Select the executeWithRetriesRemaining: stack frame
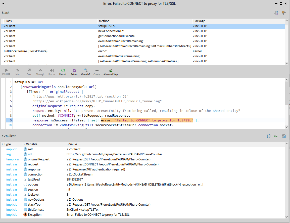The height and width of the screenshot is (223, 290). pos(143,56)
